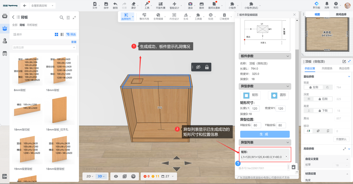The image size is (353, 184).
Task: Click the 长度L1 input field
Action: pos(255,108)
